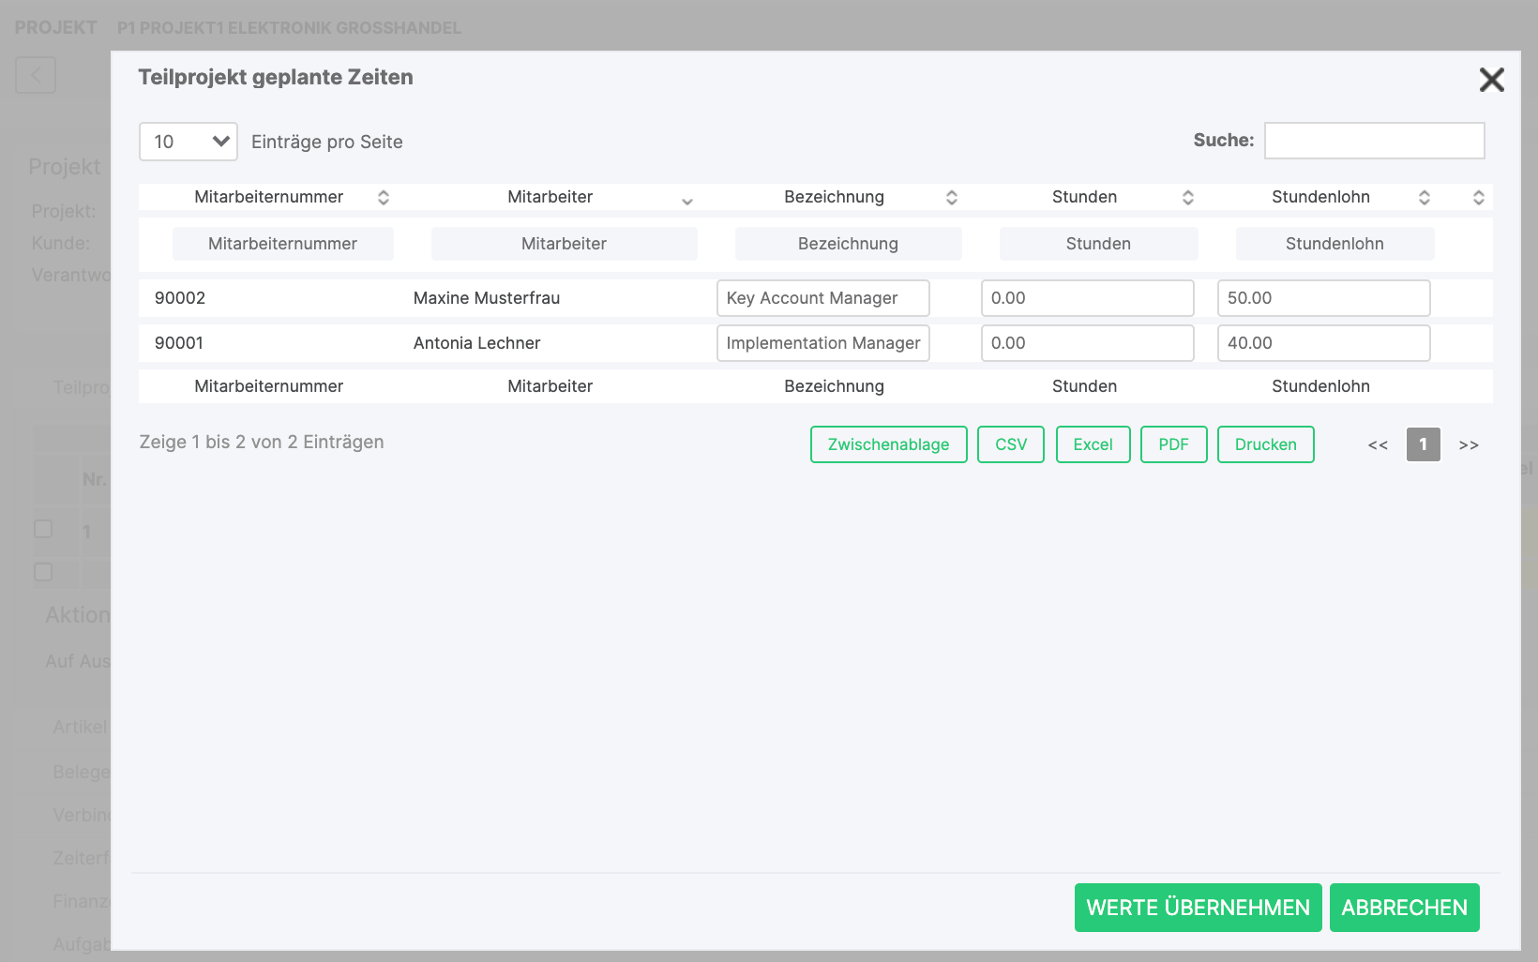Screen dimensions: 1538x962
Task: Focus the Mitarbeiternummer filter field
Action: coord(282,244)
